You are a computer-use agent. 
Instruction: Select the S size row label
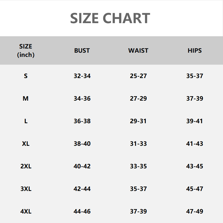pyautogui.click(x=26, y=76)
